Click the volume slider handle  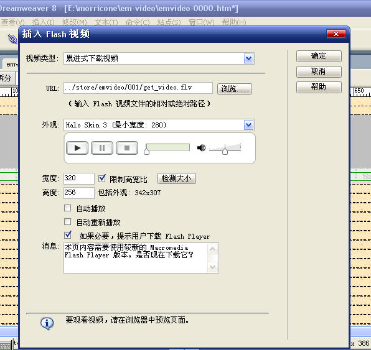pyautogui.click(x=225, y=150)
